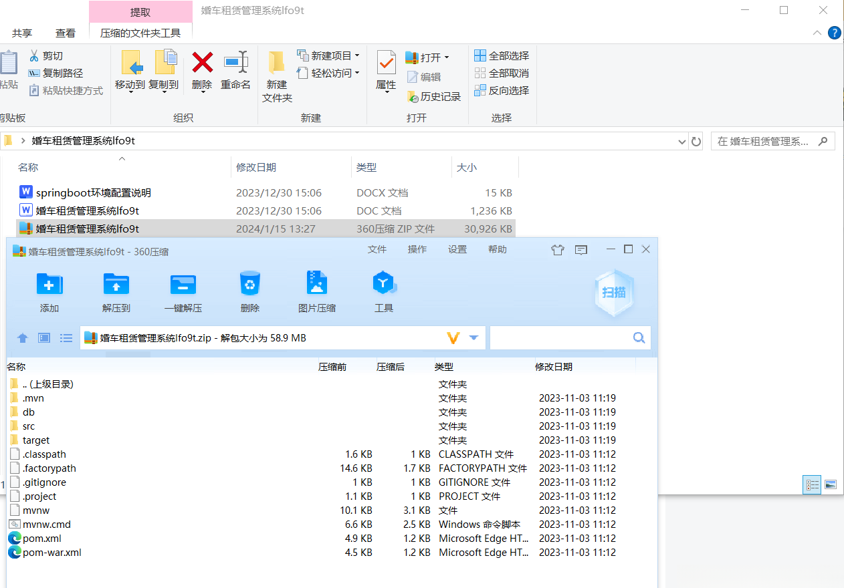
Task: Open the 共享 ribbon tab
Action: coord(22,33)
